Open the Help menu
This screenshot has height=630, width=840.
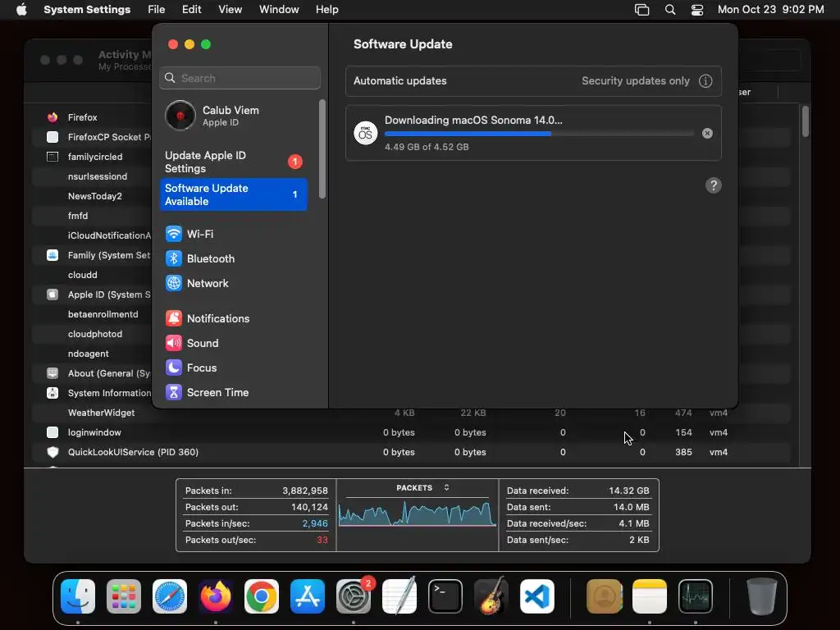pyautogui.click(x=326, y=10)
